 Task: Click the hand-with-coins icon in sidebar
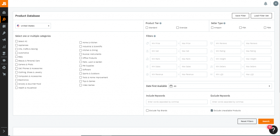(x=4, y=53)
